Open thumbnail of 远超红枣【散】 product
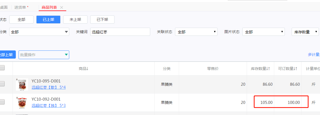Image resolution: width=320 pixels, height=115 pixels. 22,85
